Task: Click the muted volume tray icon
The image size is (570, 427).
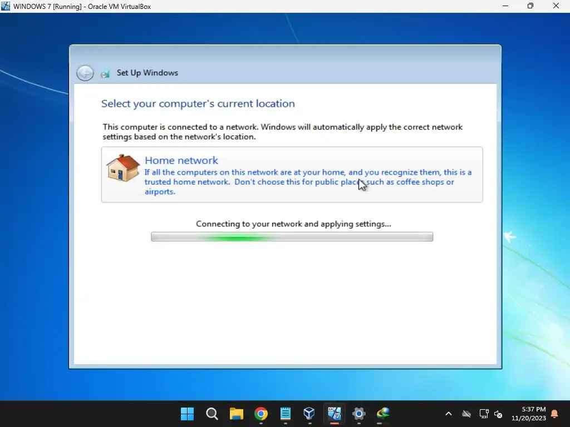Action: 498,414
